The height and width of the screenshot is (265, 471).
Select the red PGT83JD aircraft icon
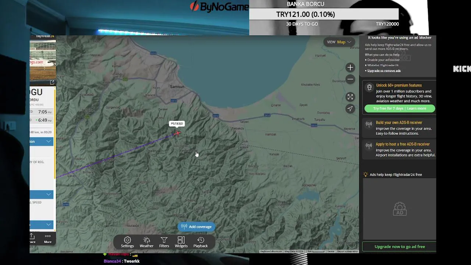(177, 133)
